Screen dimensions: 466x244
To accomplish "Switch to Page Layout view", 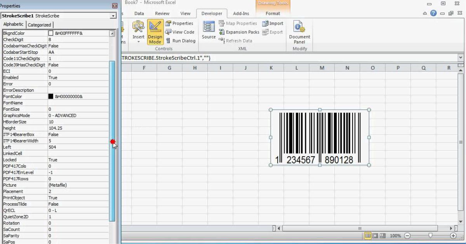I will (375, 235).
